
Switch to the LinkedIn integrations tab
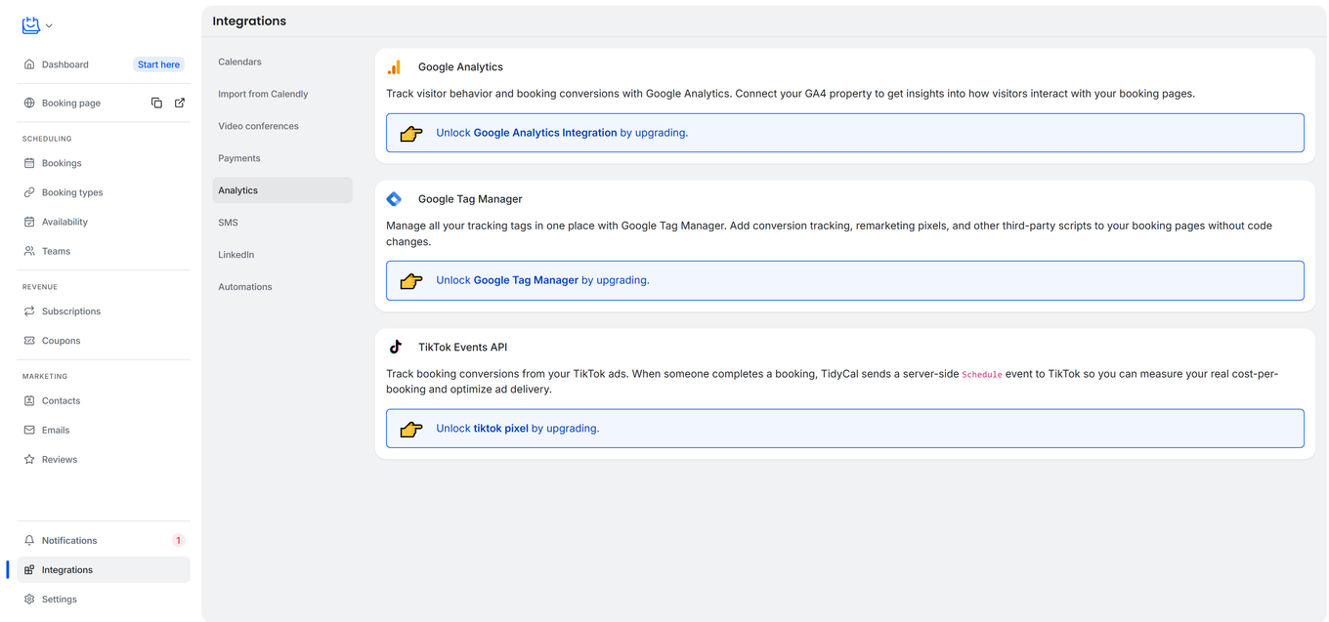pyautogui.click(x=282, y=255)
